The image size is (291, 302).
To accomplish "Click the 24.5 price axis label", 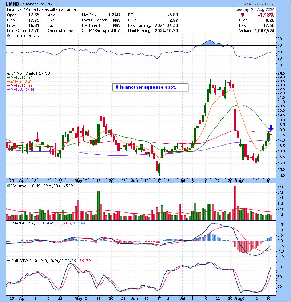I will [281, 73].
